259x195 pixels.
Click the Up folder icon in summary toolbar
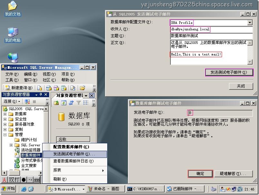coord(56,103)
